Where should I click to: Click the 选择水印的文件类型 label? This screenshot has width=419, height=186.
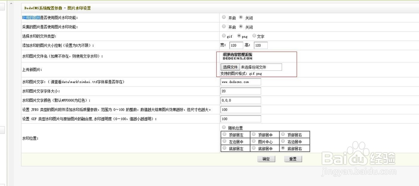[39, 36]
